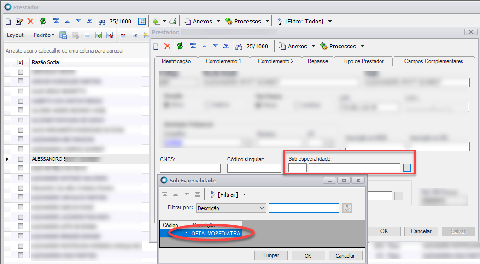This screenshot has height=264, width=480.
Task: Click Anexos button in main toolbar
Action: click(199, 22)
